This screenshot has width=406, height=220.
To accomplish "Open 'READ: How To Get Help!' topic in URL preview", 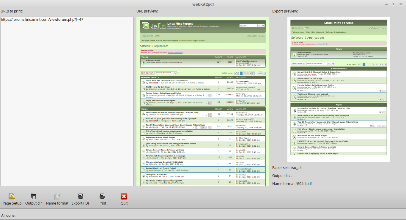I will [158, 87].
